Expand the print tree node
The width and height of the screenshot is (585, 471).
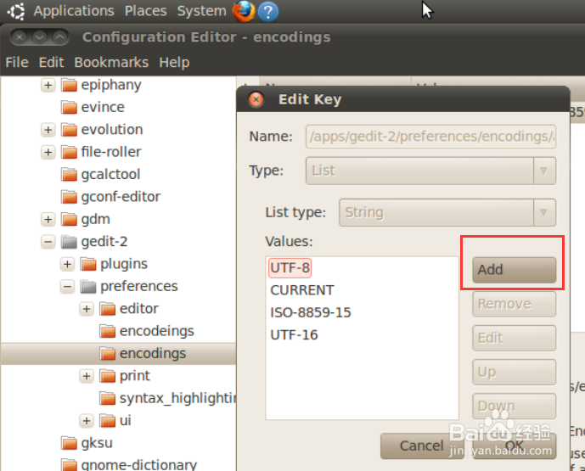click(87, 376)
